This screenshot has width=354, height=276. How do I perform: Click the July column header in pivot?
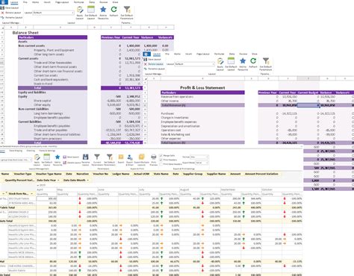(x=159, y=189)
